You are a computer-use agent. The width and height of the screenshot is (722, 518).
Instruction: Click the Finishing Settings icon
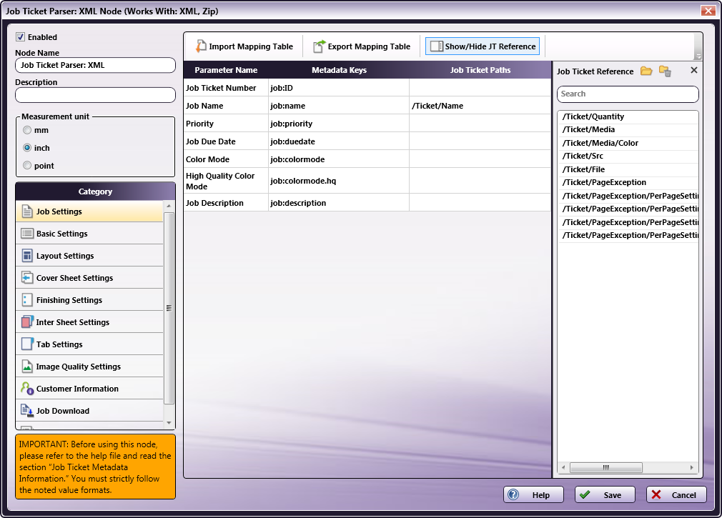click(27, 299)
